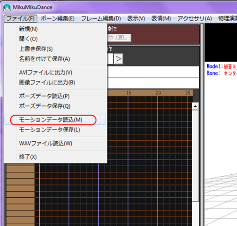Open the 物理演算 menu

click(227, 19)
